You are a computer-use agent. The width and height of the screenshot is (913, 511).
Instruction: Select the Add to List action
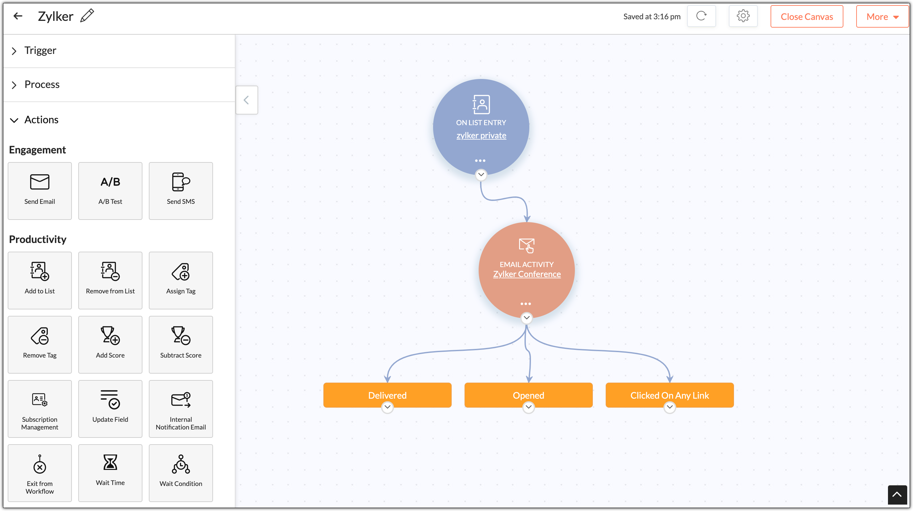coord(40,280)
